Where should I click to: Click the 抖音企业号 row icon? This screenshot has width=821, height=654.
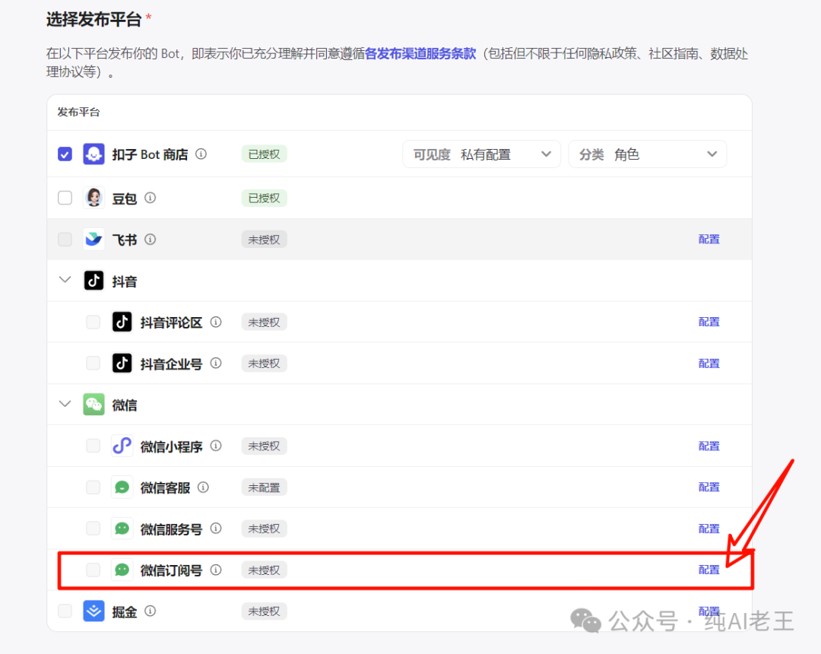[122, 363]
